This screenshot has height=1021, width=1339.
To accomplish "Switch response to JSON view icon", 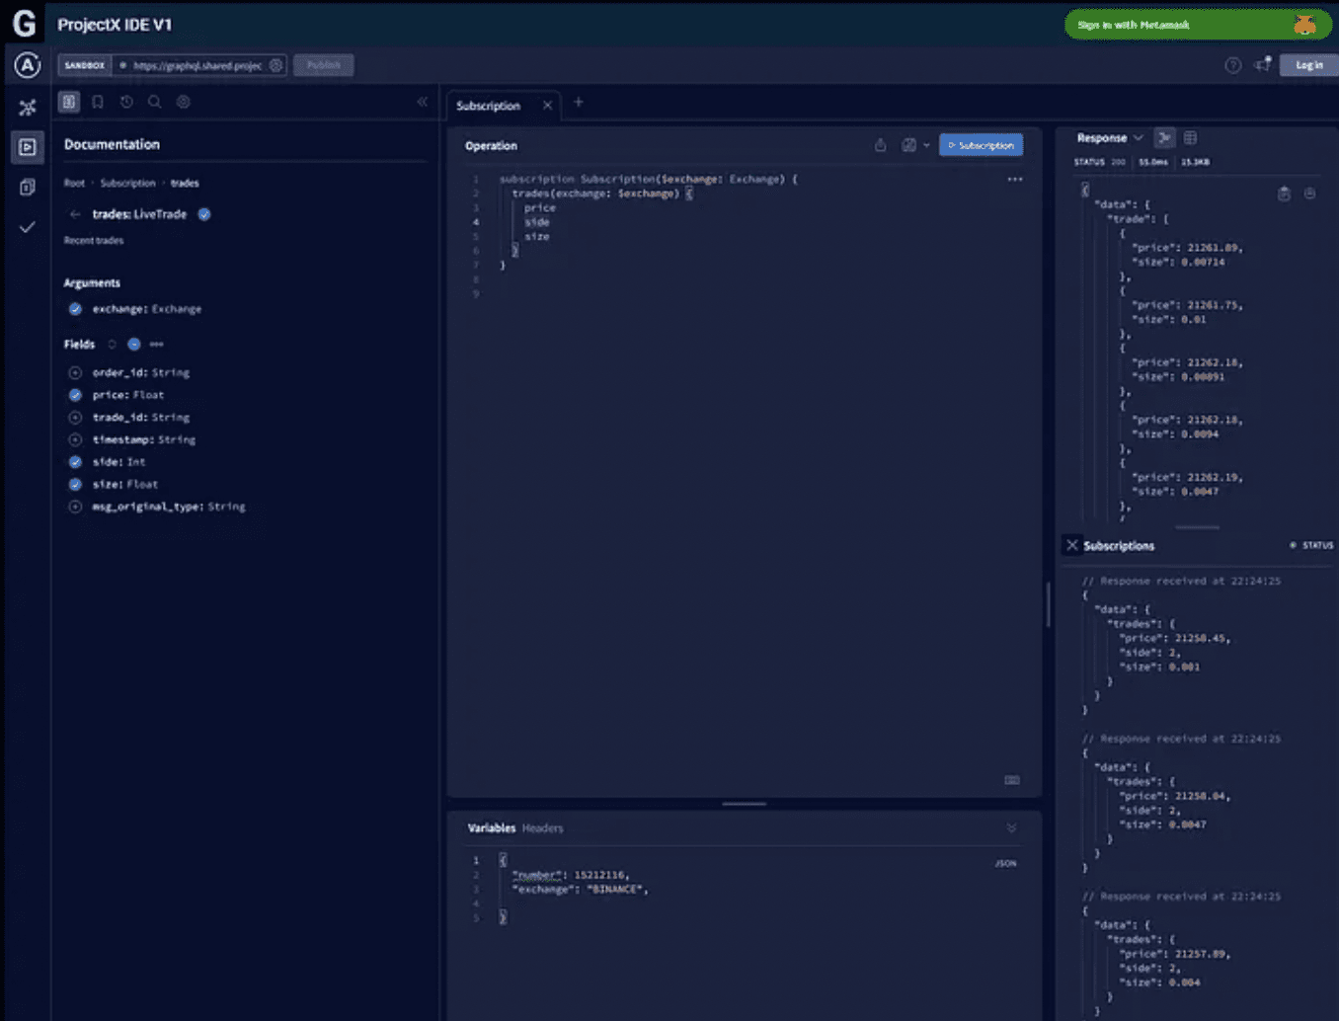I will pos(1164,138).
